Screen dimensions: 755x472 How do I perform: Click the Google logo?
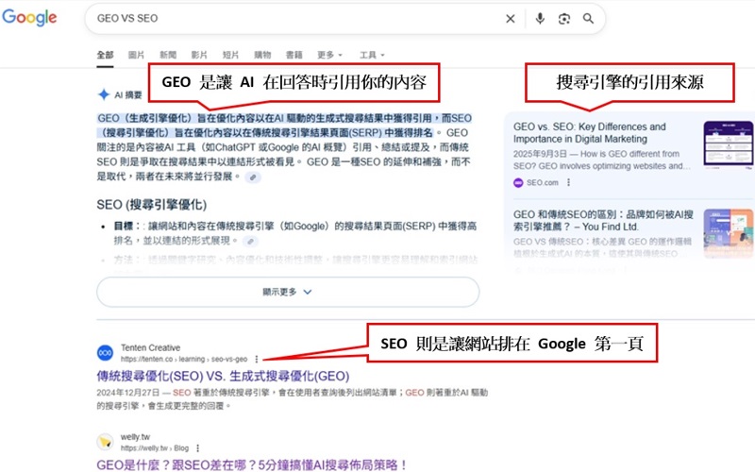pyautogui.click(x=29, y=18)
